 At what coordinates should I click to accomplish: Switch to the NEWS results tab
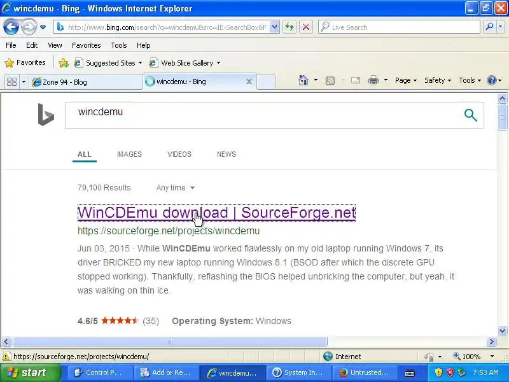click(227, 154)
